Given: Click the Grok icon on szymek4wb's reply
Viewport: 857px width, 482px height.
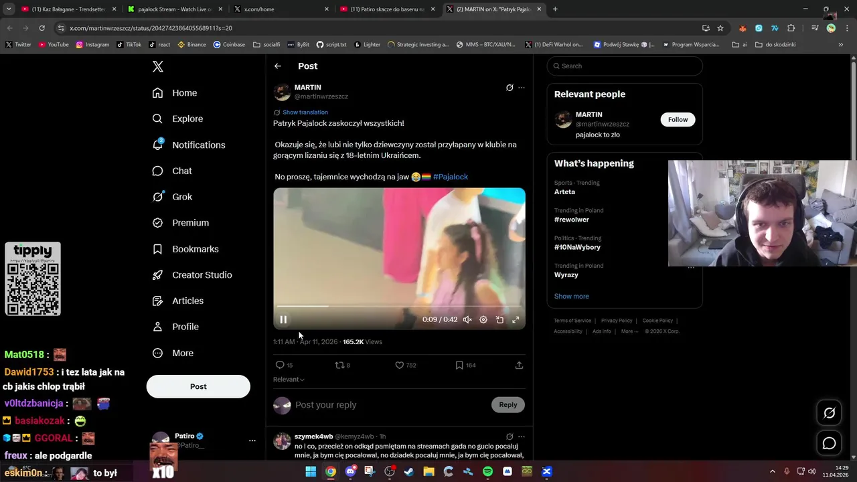Looking at the screenshot, I should click(x=510, y=436).
